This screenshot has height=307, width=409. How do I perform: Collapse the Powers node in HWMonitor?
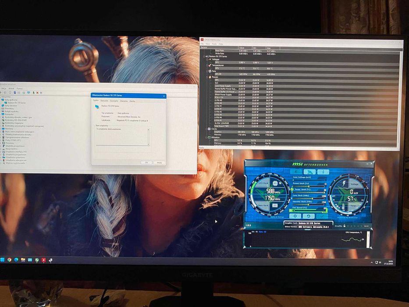(207, 77)
